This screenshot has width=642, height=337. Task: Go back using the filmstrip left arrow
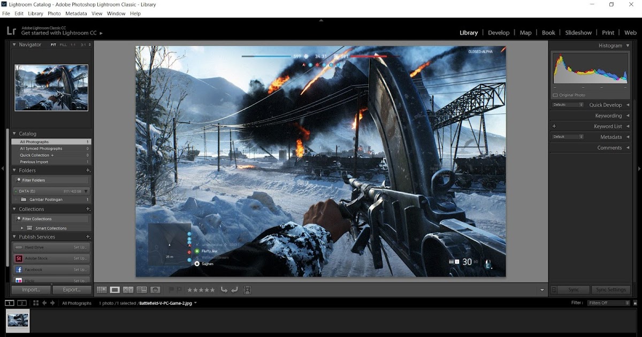[x=44, y=303]
